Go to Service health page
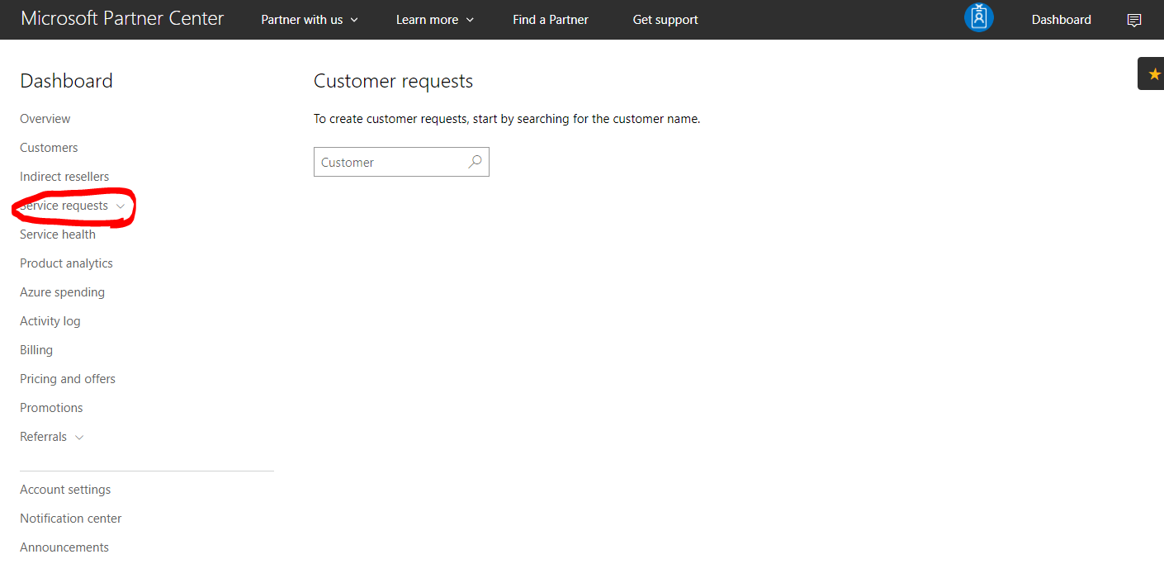The width and height of the screenshot is (1164, 578). coord(58,235)
